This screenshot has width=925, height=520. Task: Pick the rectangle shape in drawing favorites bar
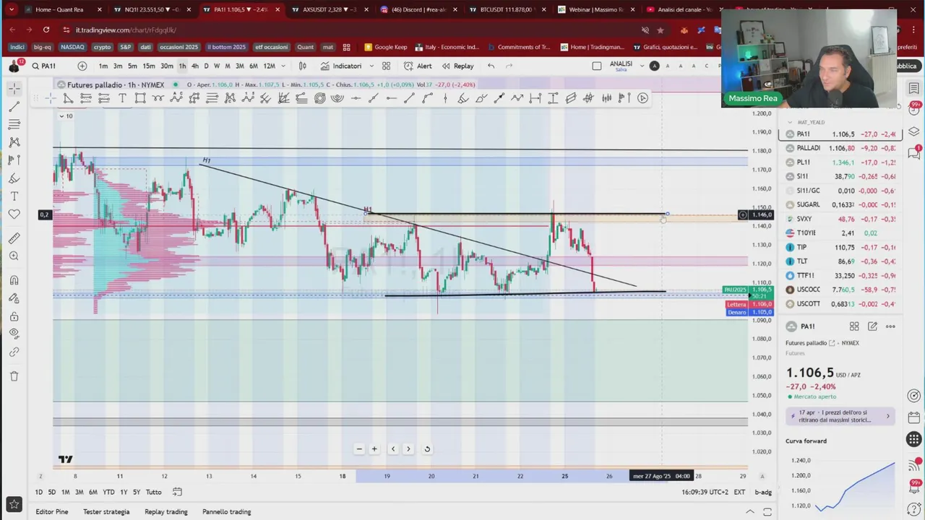(140, 98)
